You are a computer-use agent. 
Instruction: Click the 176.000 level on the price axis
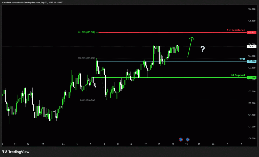tap(251, 9)
